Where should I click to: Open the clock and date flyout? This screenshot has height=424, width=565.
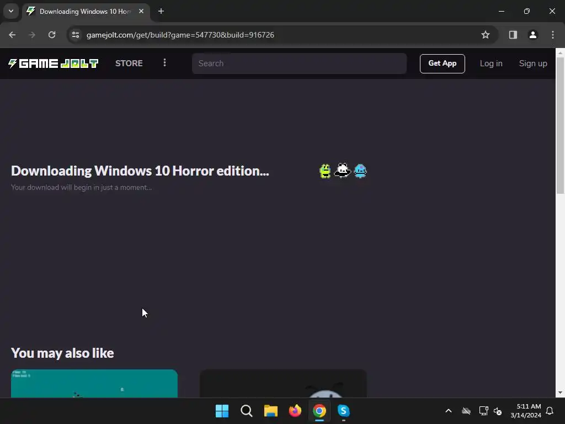pyautogui.click(x=526, y=411)
